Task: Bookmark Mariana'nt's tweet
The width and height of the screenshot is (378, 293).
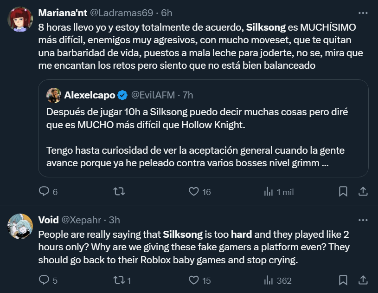Action: [x=343, y=191]
